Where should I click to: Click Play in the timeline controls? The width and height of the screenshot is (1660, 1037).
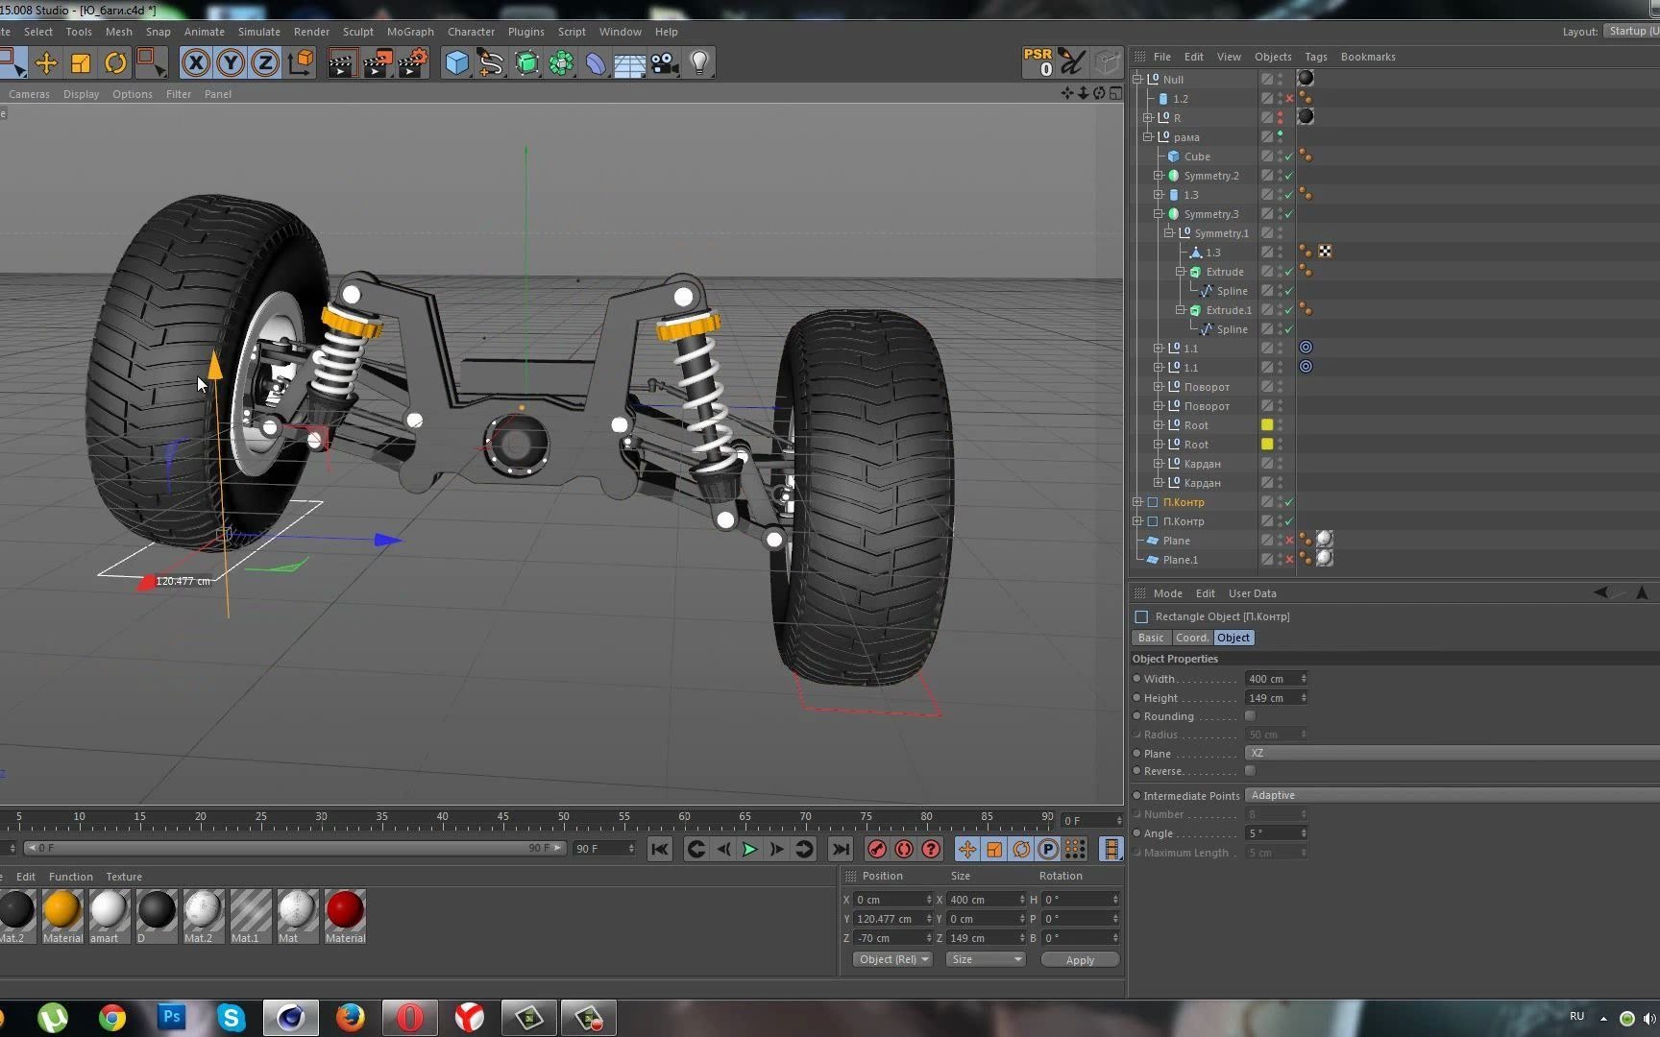click(x=749, y=849)
